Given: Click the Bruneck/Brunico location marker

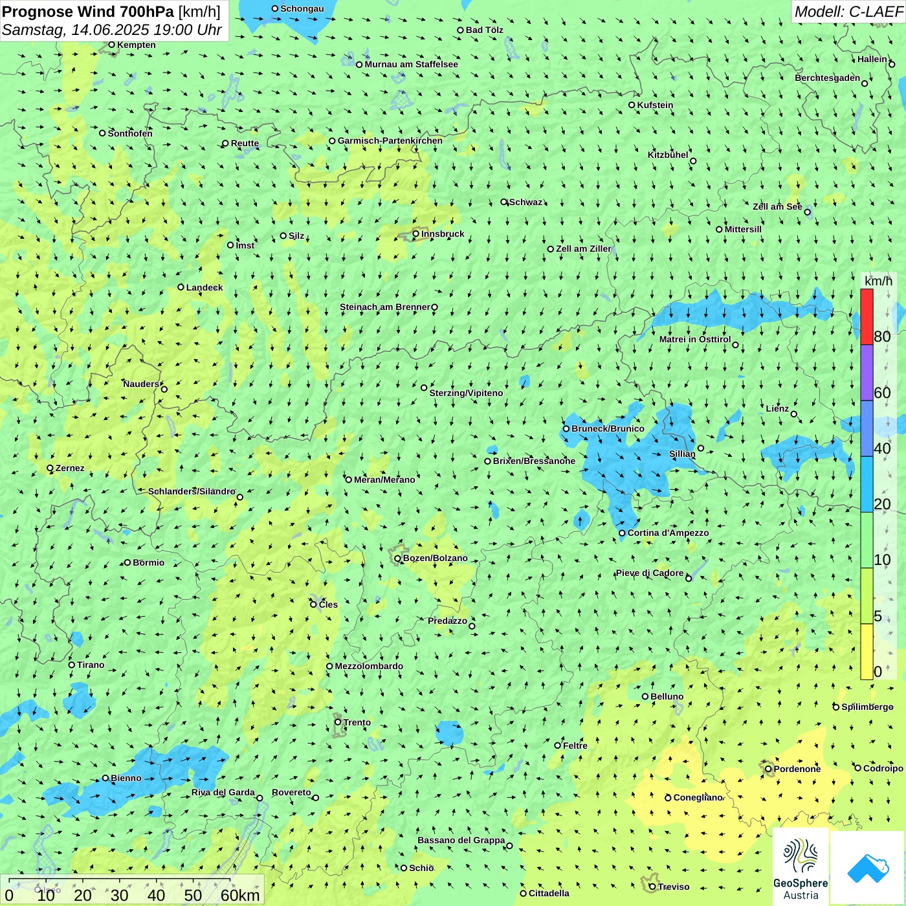Looking at the screenshot, I should (x=566, y=428).
